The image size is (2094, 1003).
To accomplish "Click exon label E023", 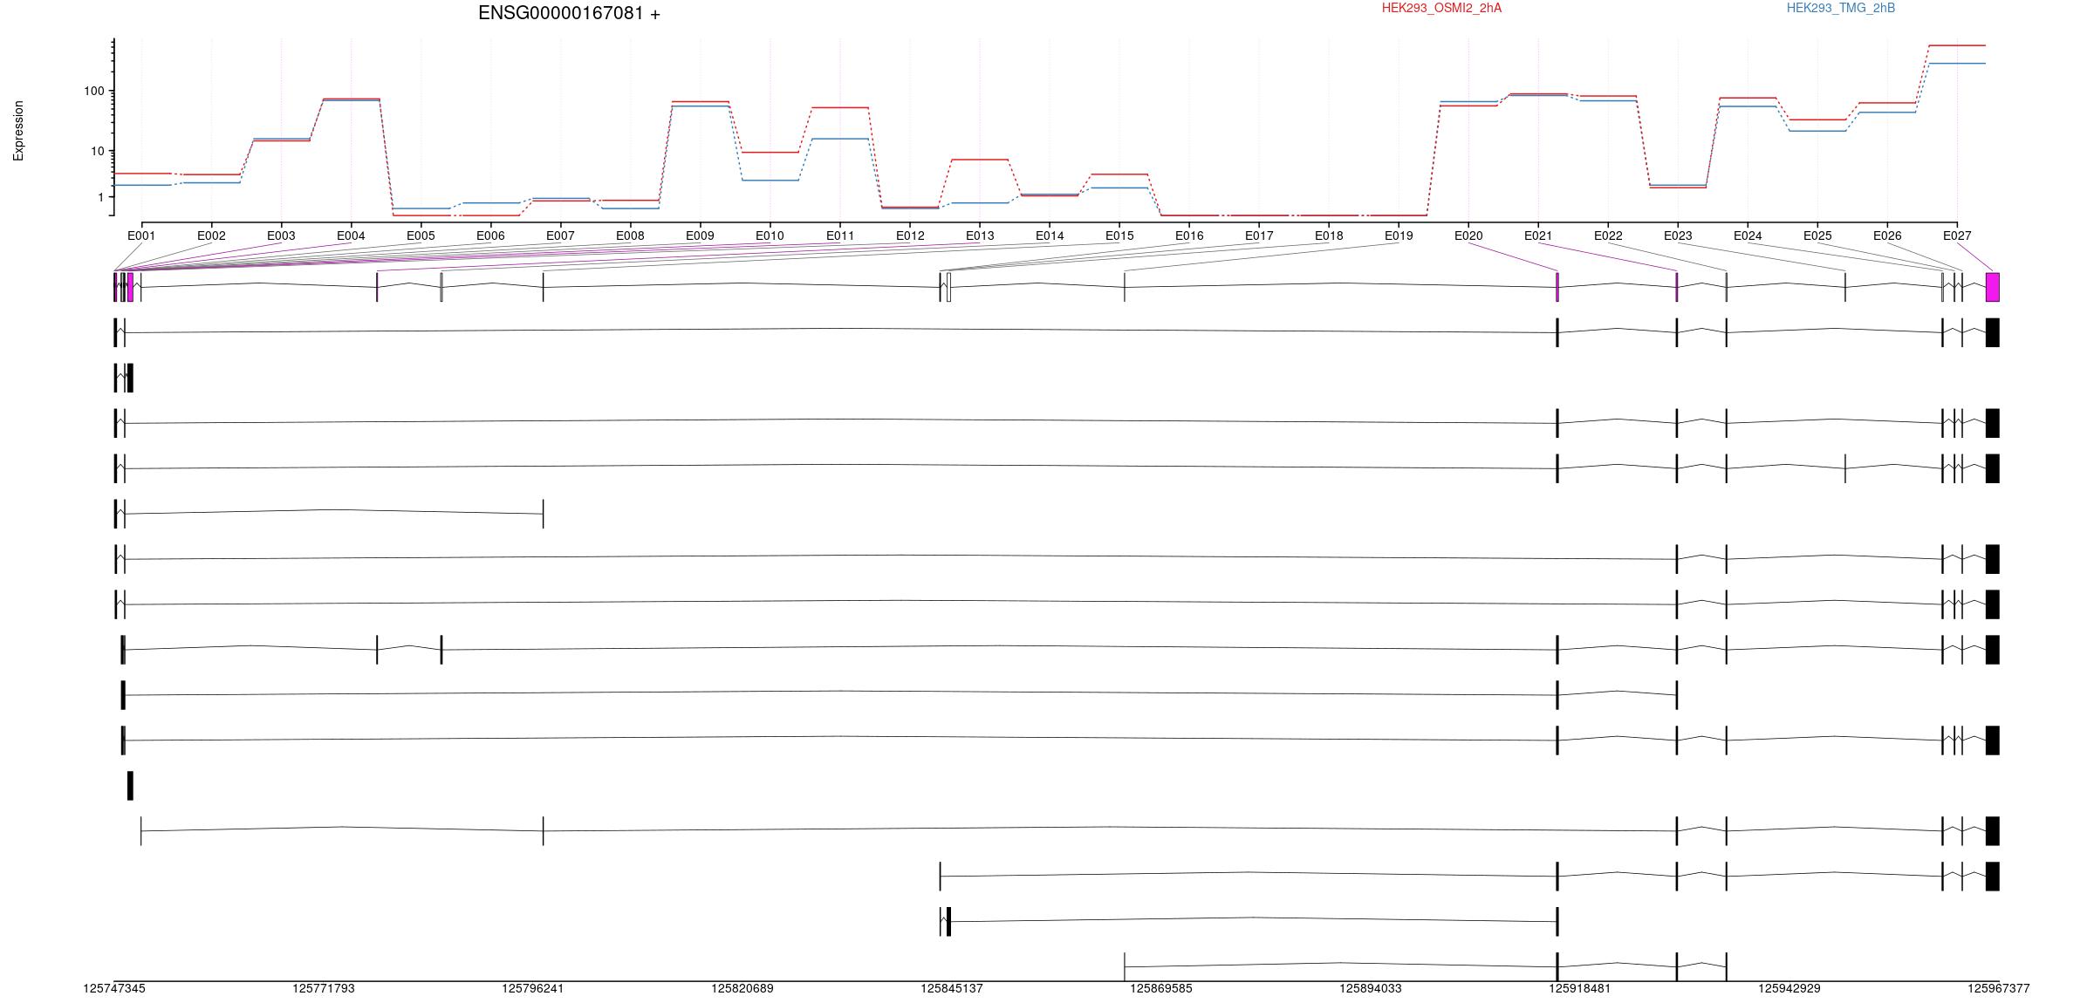I will [x=1678, y=235].
